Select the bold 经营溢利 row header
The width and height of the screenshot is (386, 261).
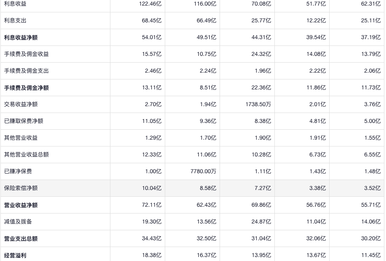pyautogui.click(x=15, y=255)
